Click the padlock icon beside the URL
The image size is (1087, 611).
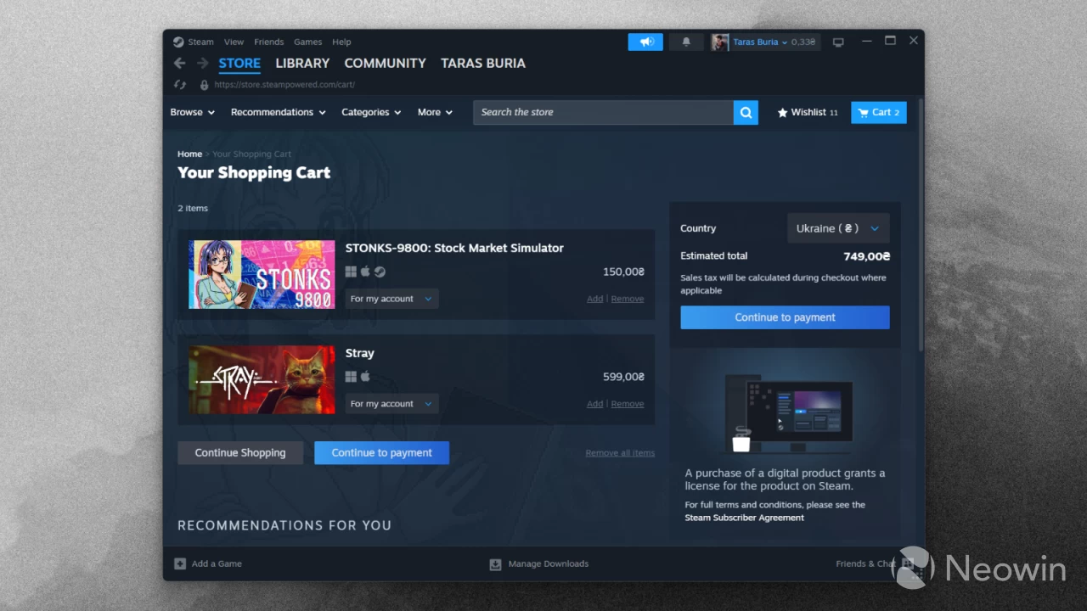204,85
